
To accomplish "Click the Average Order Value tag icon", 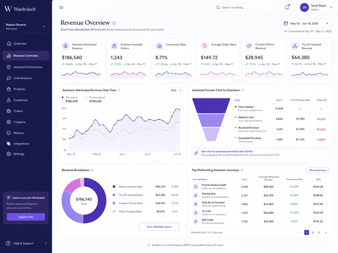I will coord(205,46).
